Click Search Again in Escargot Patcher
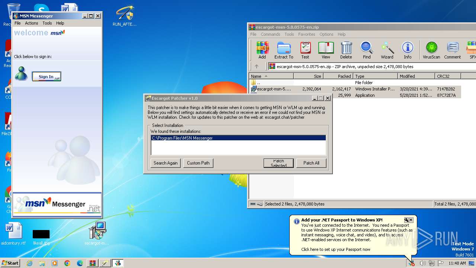The width and height of the screenshot is (476, 268). [165, 163]
